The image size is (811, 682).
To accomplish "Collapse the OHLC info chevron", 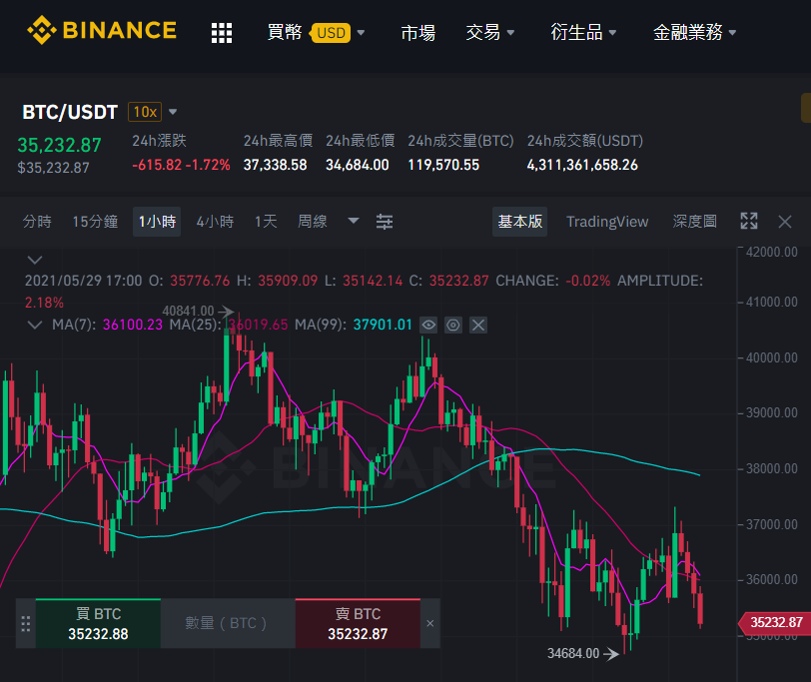I will click(x=35, y=260).
